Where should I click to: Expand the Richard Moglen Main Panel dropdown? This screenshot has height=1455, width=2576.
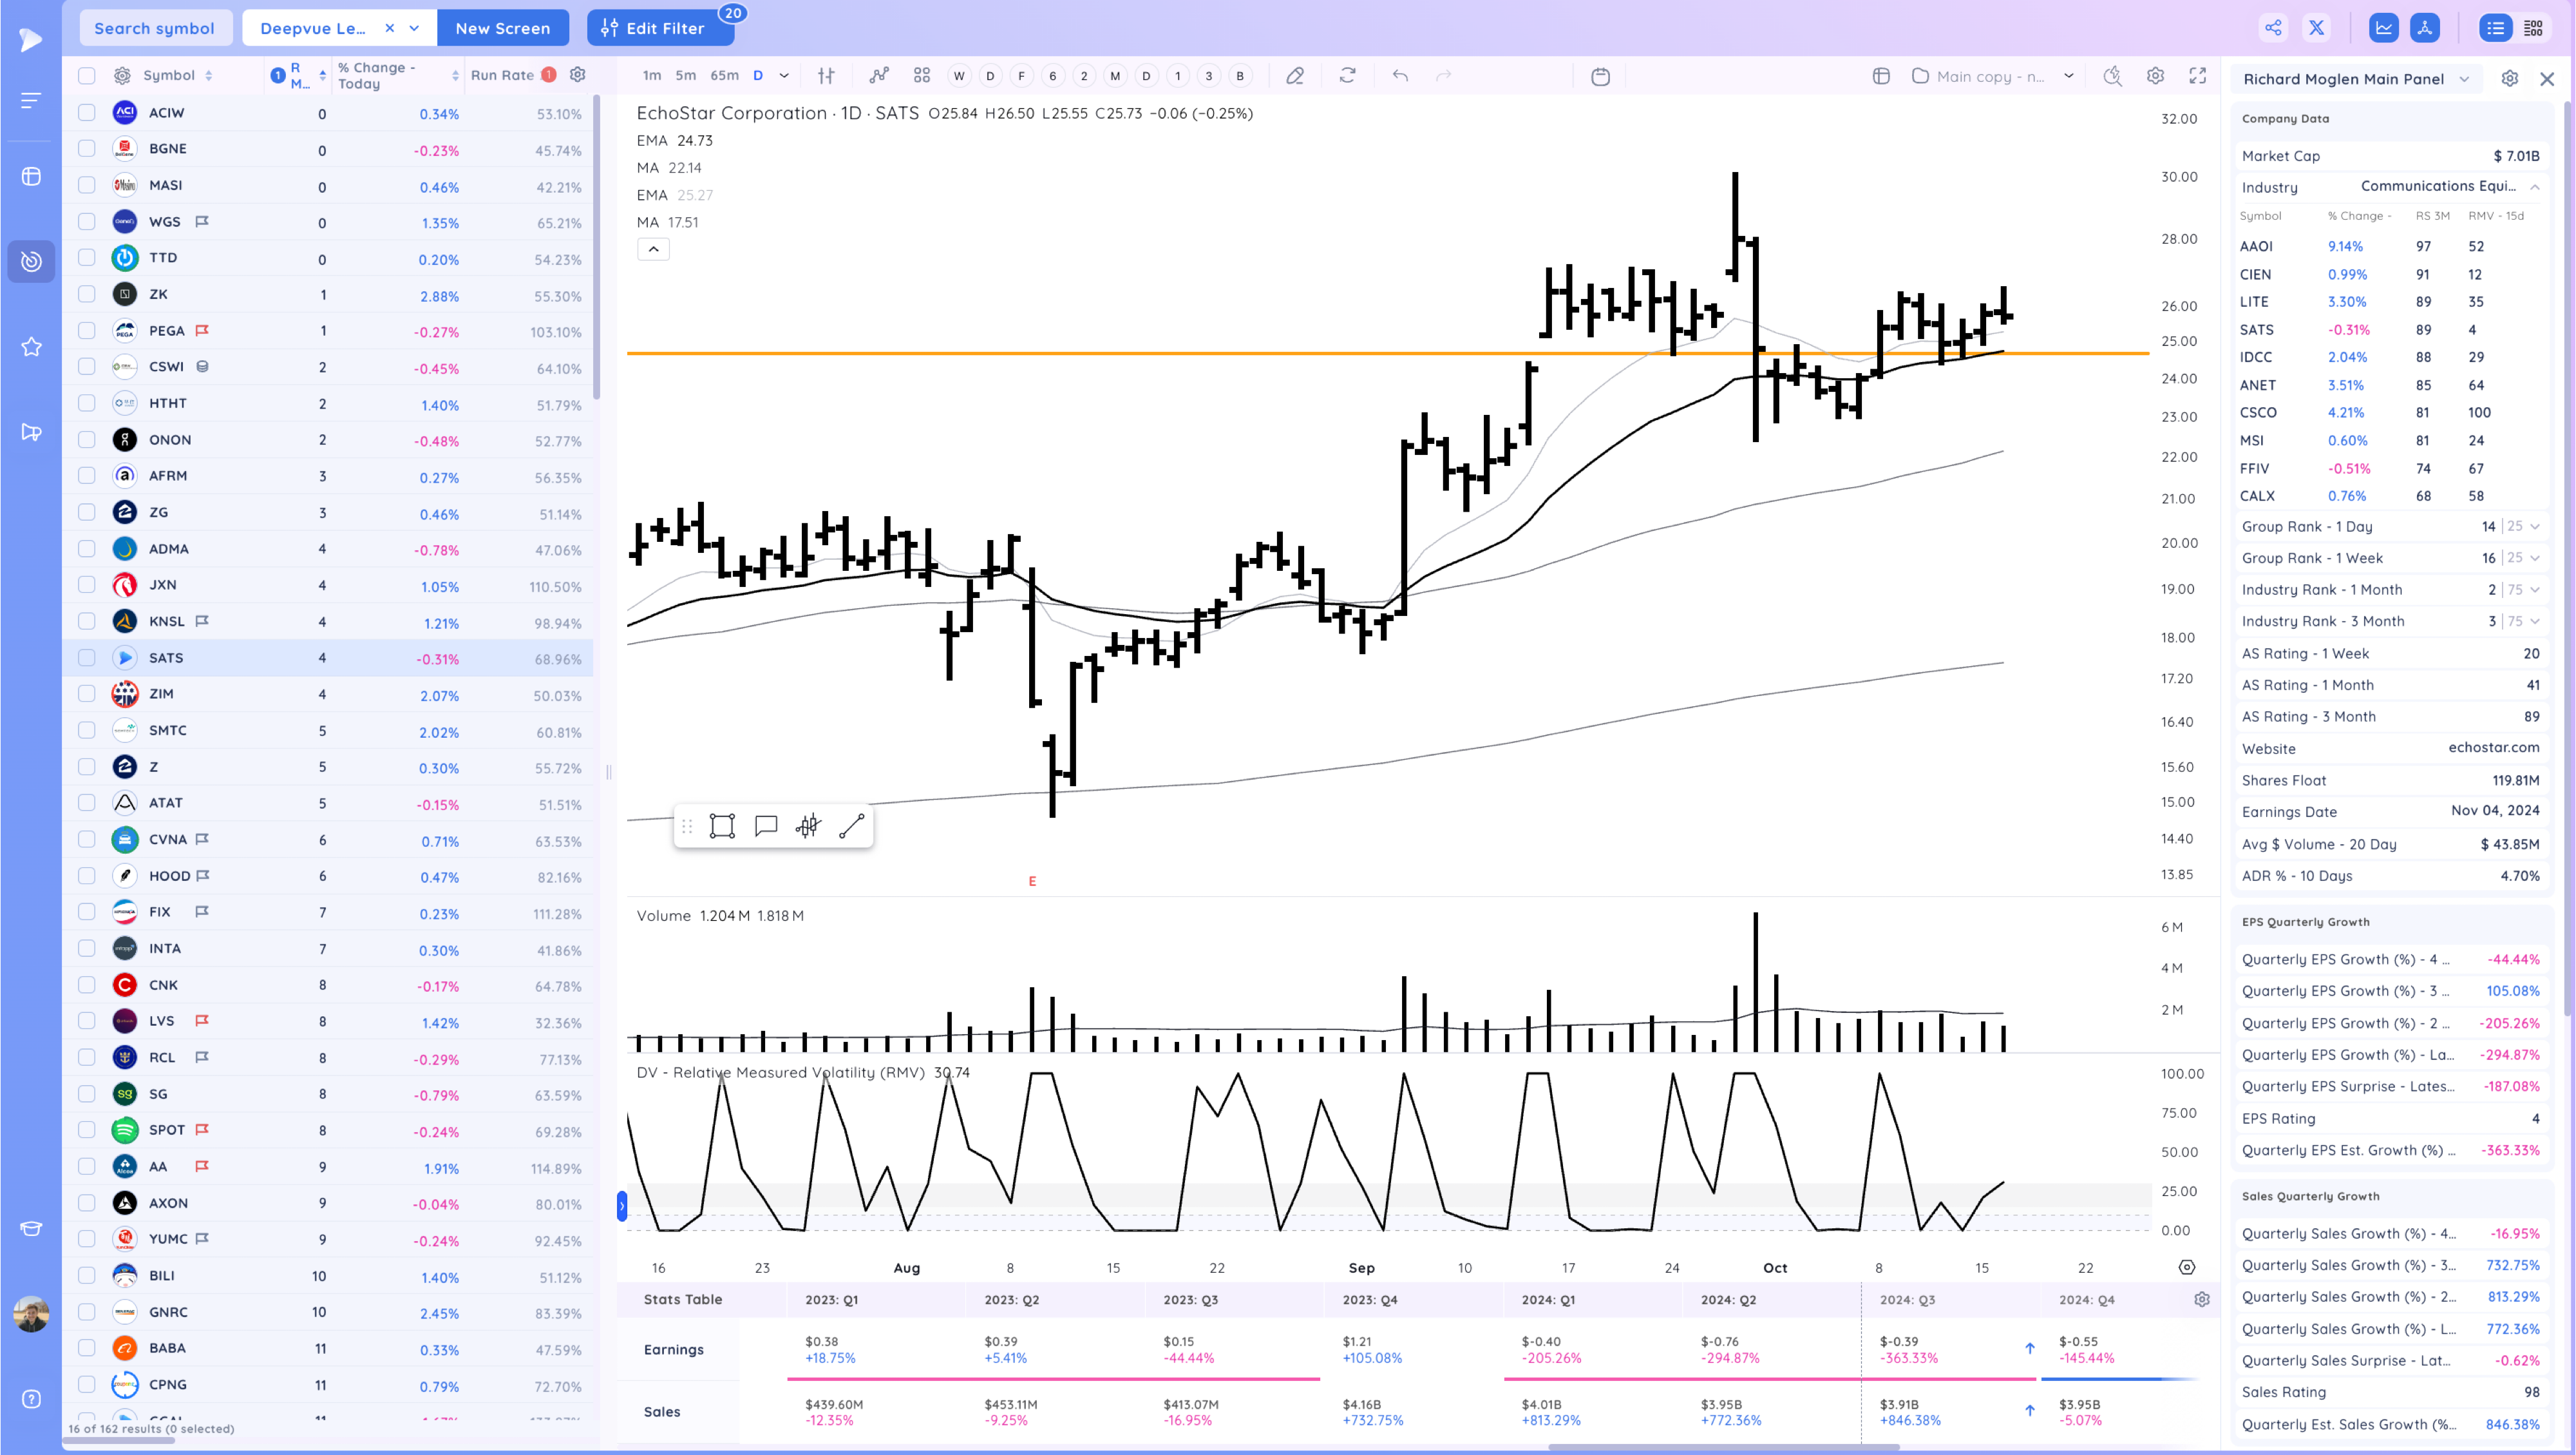coord(2464,79)
